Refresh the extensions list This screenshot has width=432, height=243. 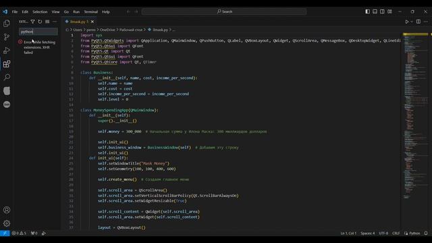coord(40,22)
